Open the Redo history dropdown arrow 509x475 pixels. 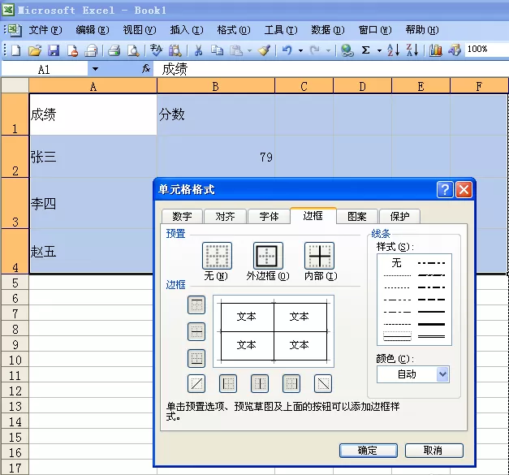coord(328,50)
